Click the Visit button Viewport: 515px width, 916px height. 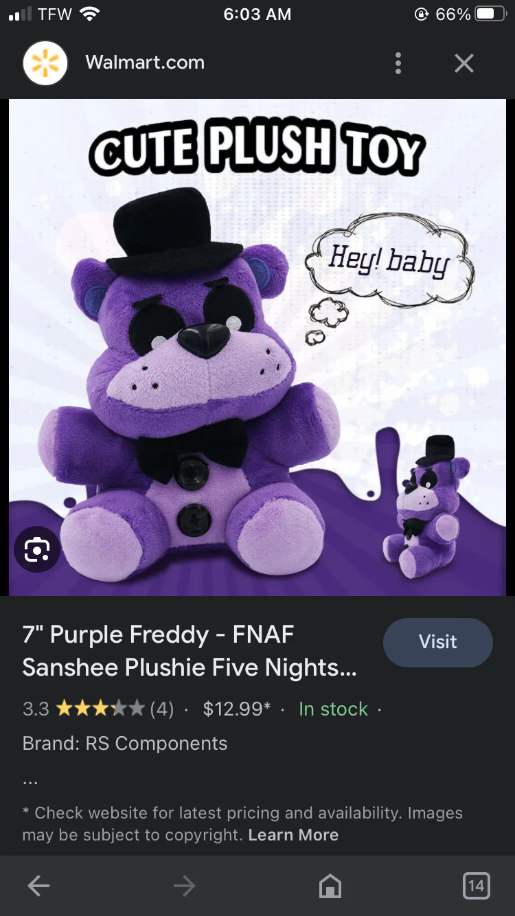[438, 642]
